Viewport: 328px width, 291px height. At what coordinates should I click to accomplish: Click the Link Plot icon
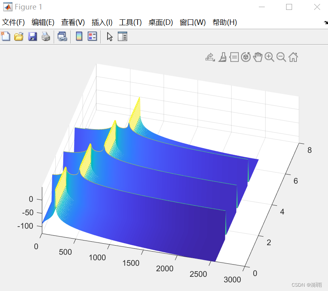click(x=62, y=36)
